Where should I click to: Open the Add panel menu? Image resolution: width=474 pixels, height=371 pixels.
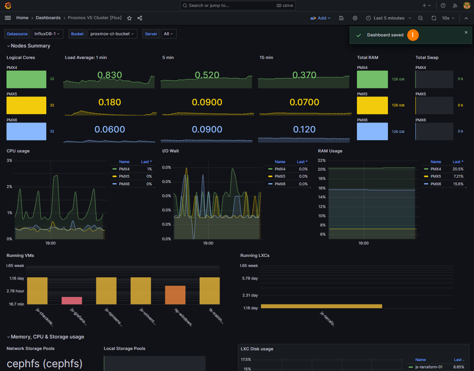321,18
